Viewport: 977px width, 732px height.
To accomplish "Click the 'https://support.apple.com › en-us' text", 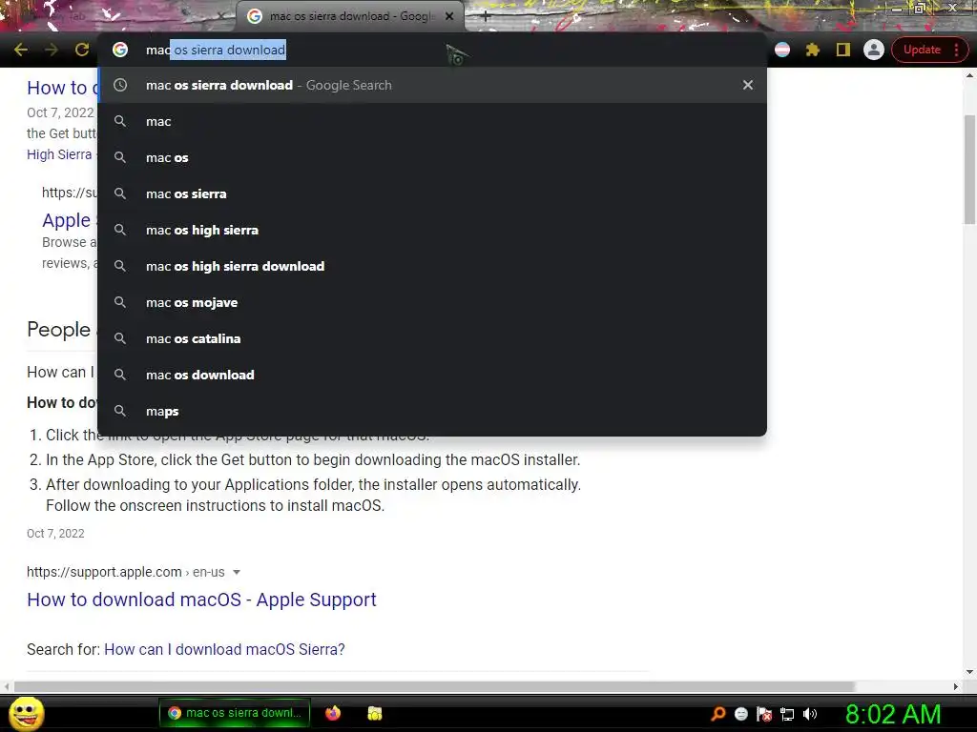I will pyautogui.click(x=126, y=572).
